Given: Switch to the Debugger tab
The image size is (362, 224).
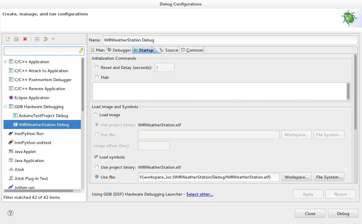Looking at the screenshot, I should tap(119, 50).
